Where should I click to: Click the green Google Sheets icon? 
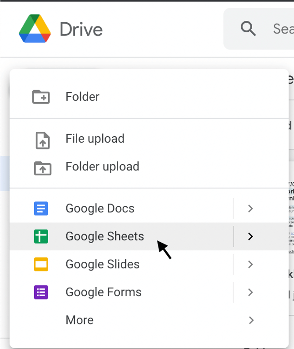(41, 236)
